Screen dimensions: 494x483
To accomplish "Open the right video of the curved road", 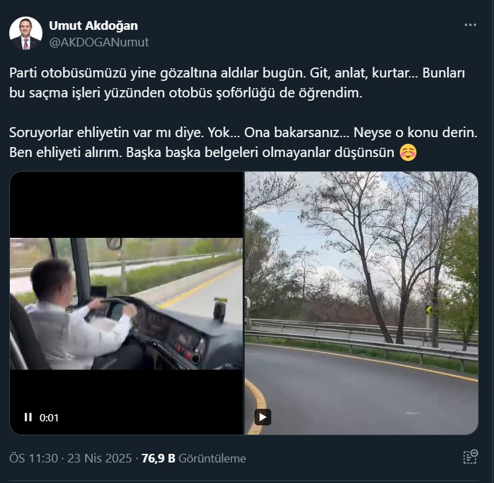I will pyautogui.click(x=361, y=303).
